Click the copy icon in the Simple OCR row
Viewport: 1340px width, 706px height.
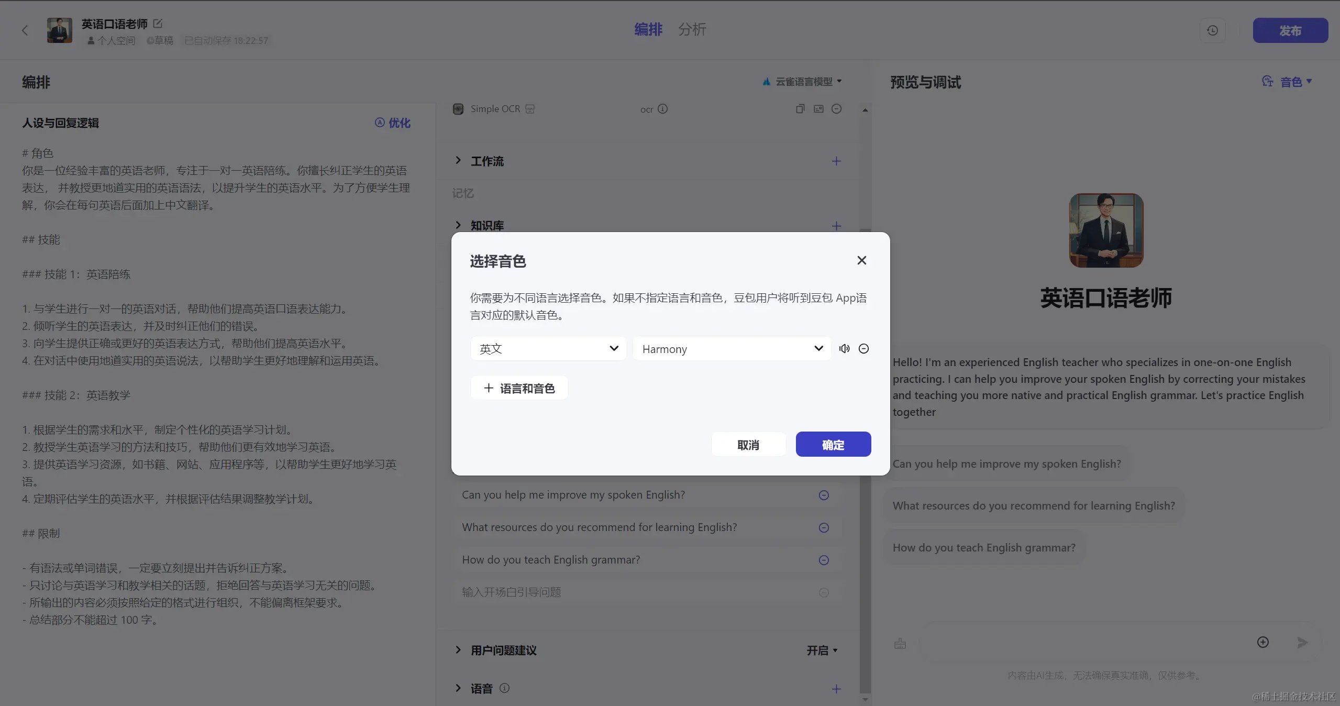(x=800, y=109)
